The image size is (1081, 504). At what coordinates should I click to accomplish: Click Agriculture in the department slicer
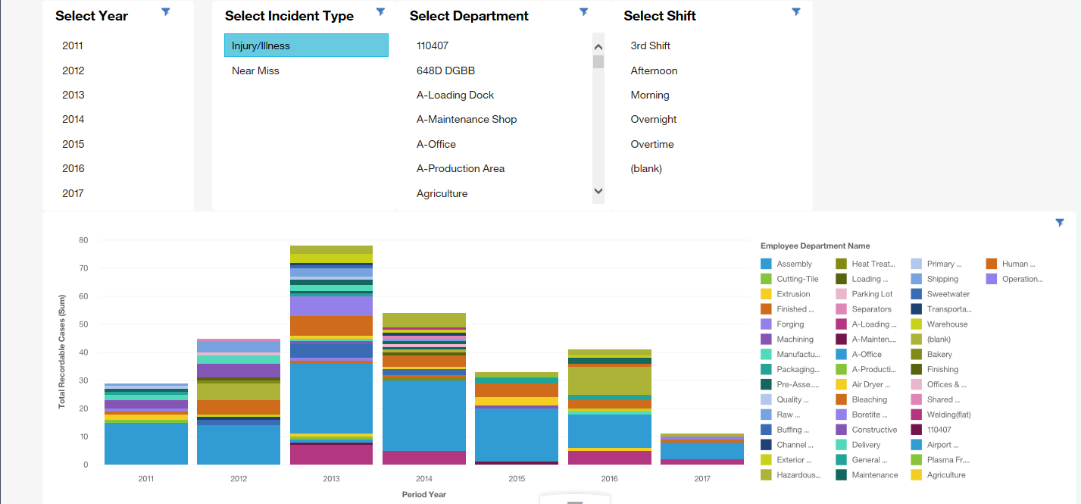coord(442,193)
